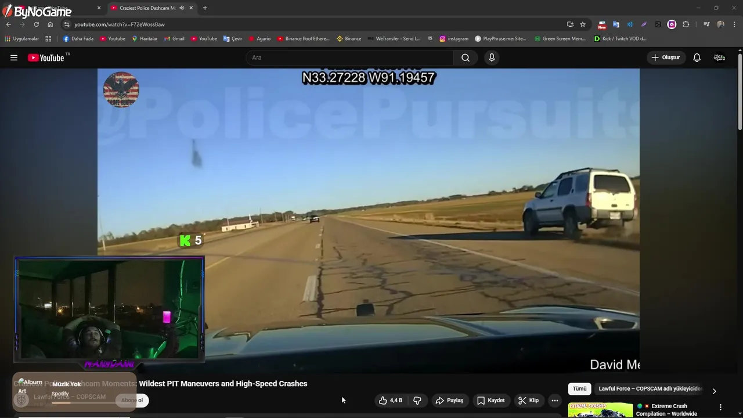Open the PlayPhrase.me bookmark
Image resolution: width=743 pixels, height=418 pixels.
[500, 39]
